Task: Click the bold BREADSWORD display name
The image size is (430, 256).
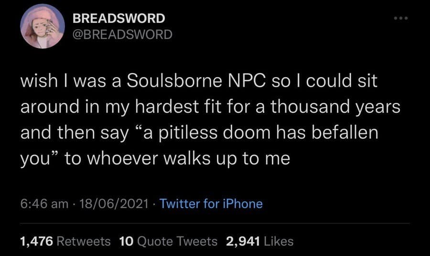Action: click(119, 19)
